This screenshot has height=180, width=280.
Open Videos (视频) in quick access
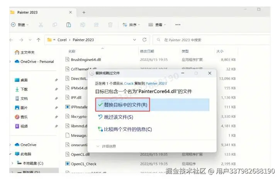(x=21, y=126)
